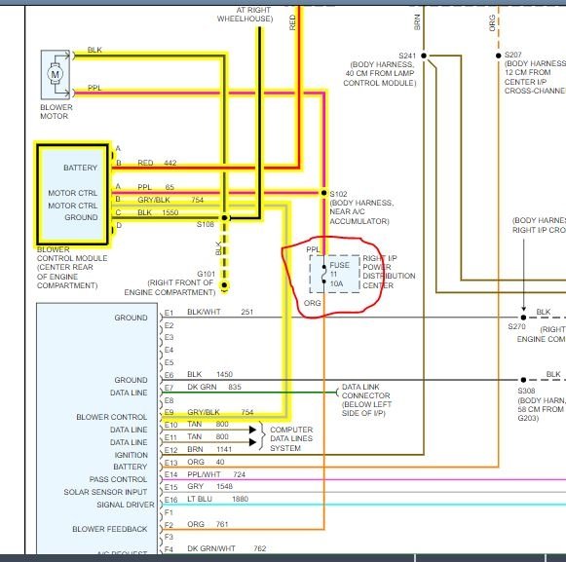The width and height of the screenshot is (566, 562).
Task: Click the BLOWER CONTROL pin description
Action: pyautogui.click(x=112, y=417)
